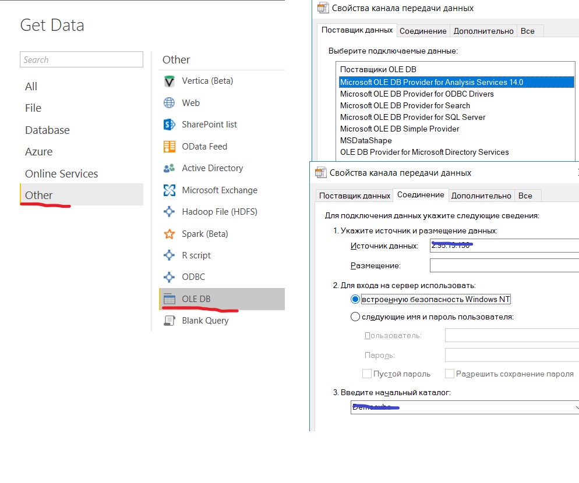Switch to the Дополнительно tab in lower dialog
The height and width of the screenshot is (483, 579).
(481, 196)
